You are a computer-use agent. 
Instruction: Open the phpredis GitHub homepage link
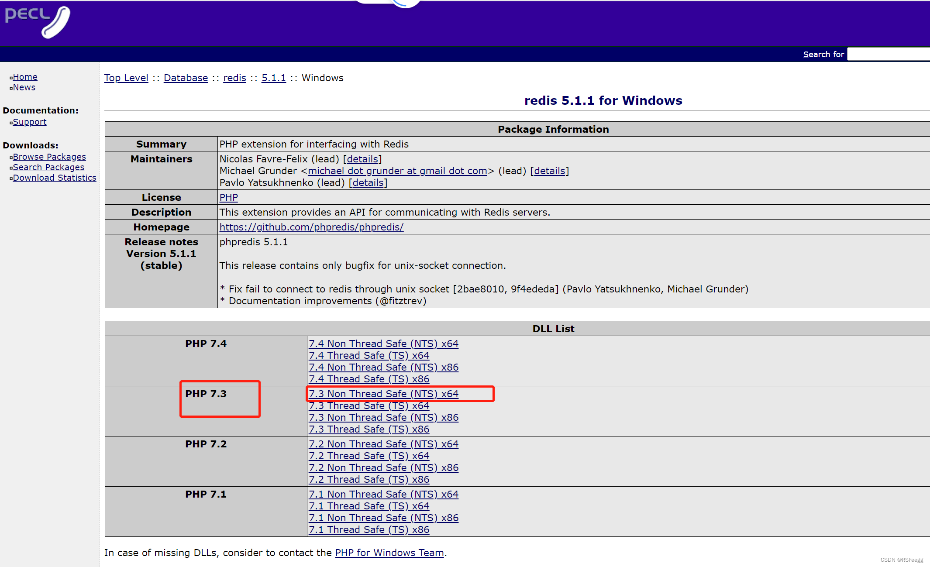311,227
